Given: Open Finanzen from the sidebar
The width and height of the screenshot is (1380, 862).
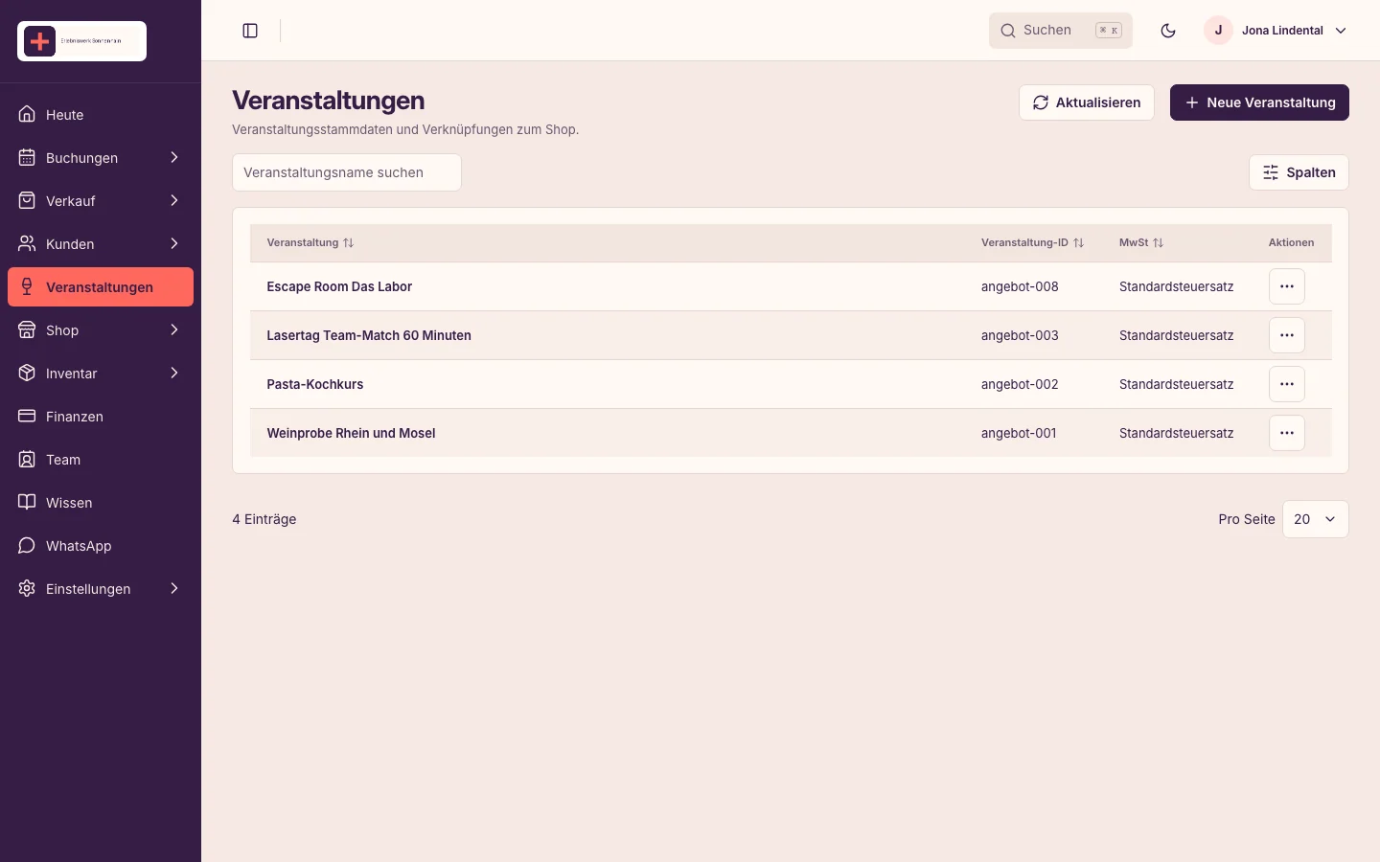Looking at the screenshot, I should tap(101, 417).
